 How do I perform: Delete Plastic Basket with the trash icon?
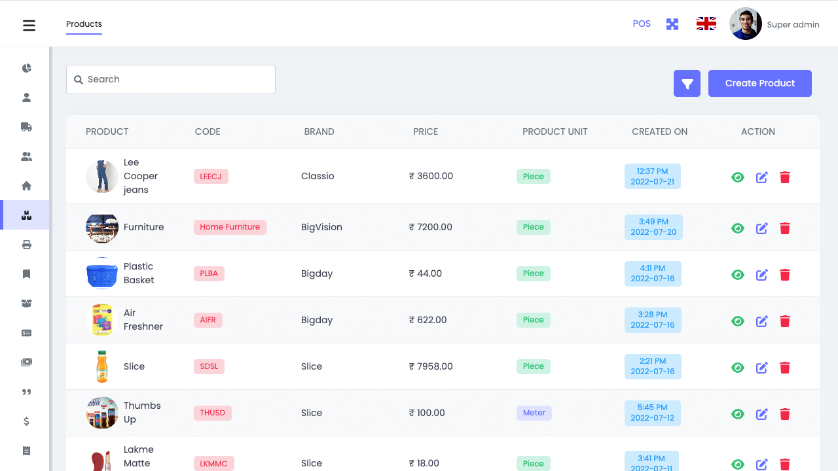(x=785, y=275)
